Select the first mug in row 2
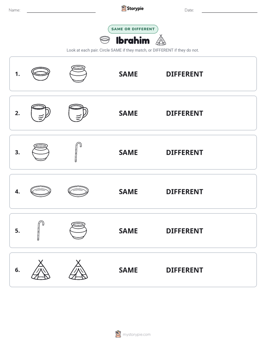 tap(41, 113)
